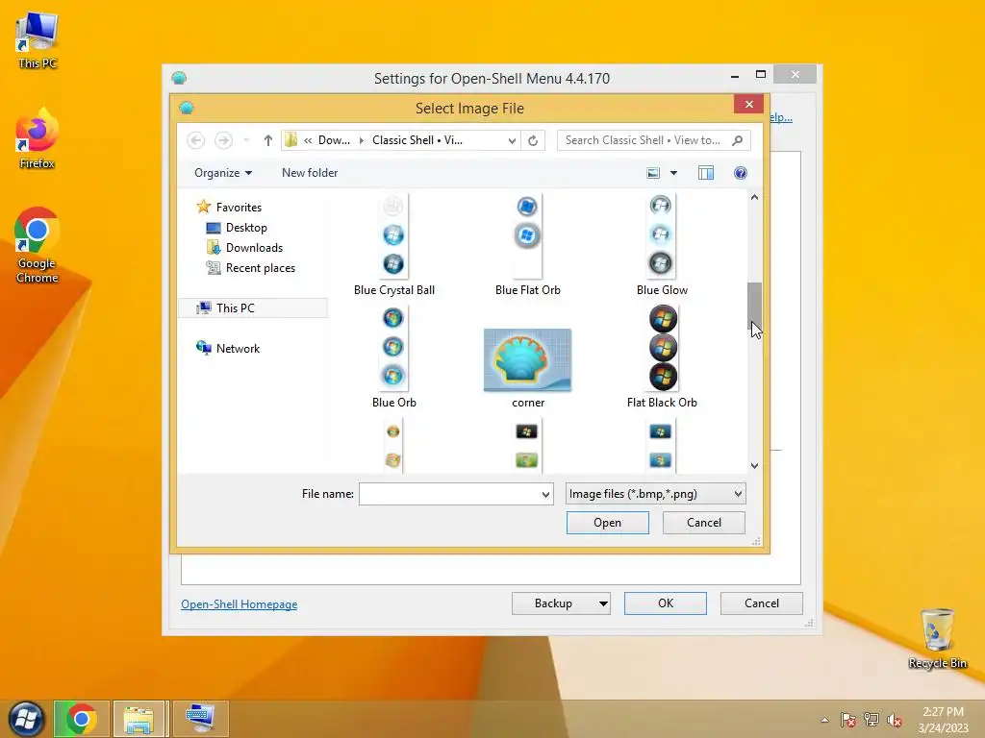Open the Image files type filter dropdown

coord(655,494)
